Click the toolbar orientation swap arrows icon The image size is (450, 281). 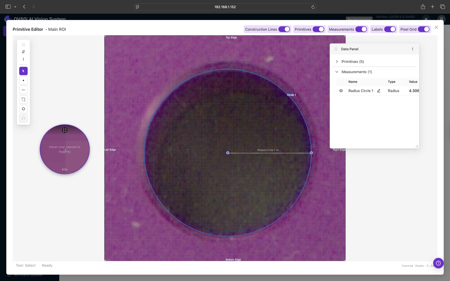click(23, 52)
